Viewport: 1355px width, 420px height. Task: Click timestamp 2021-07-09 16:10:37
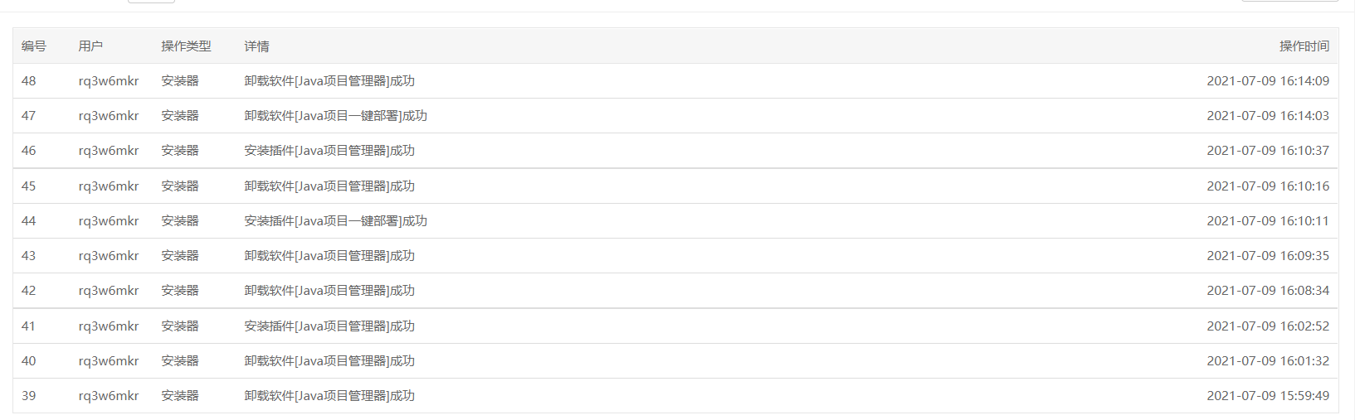pyautogui.click(x=1268, y=151)
